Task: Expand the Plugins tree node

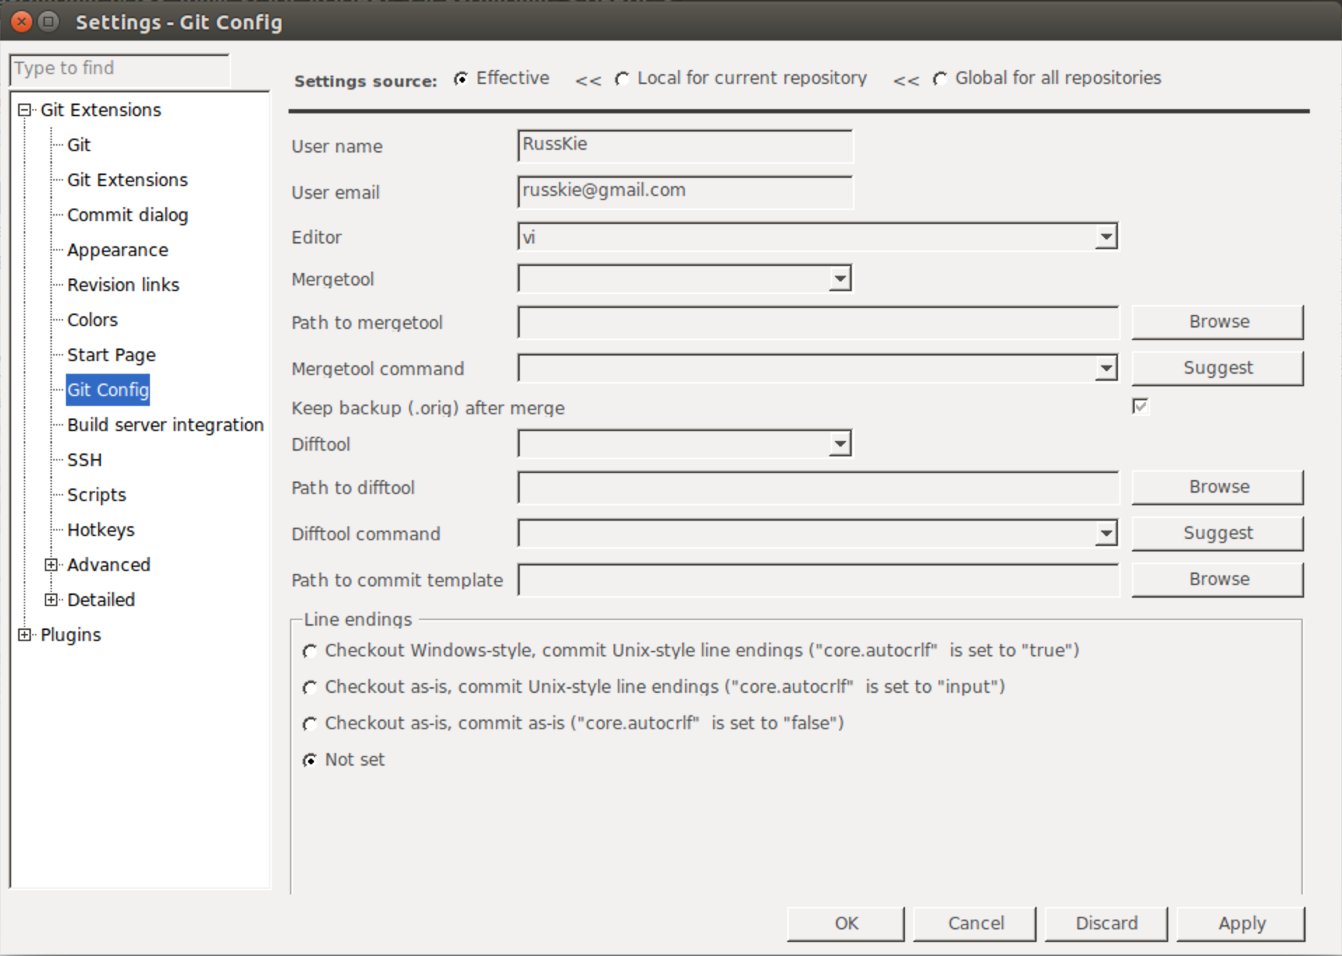Action: click(25, 635)
